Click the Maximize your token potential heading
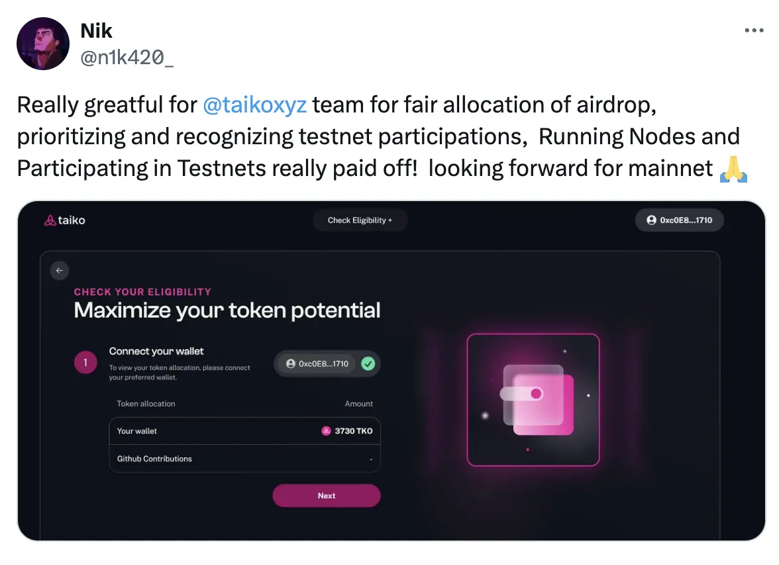This screenshot has width=779, height=565. [227, 310]
